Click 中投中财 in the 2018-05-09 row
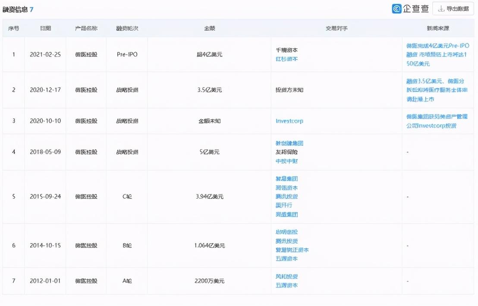The height and width of the screenshot is (306, 478). (x=286, y=161)
